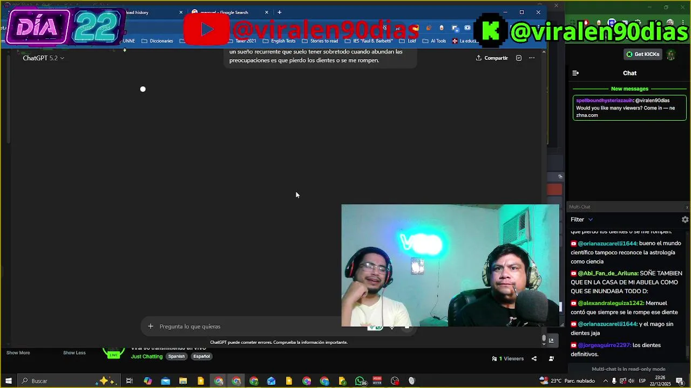Open the Windows Start menu
The image size is (691, 388).
(x=8, y=381)
